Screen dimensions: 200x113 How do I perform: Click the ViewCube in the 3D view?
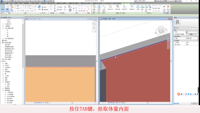point(161,31)
